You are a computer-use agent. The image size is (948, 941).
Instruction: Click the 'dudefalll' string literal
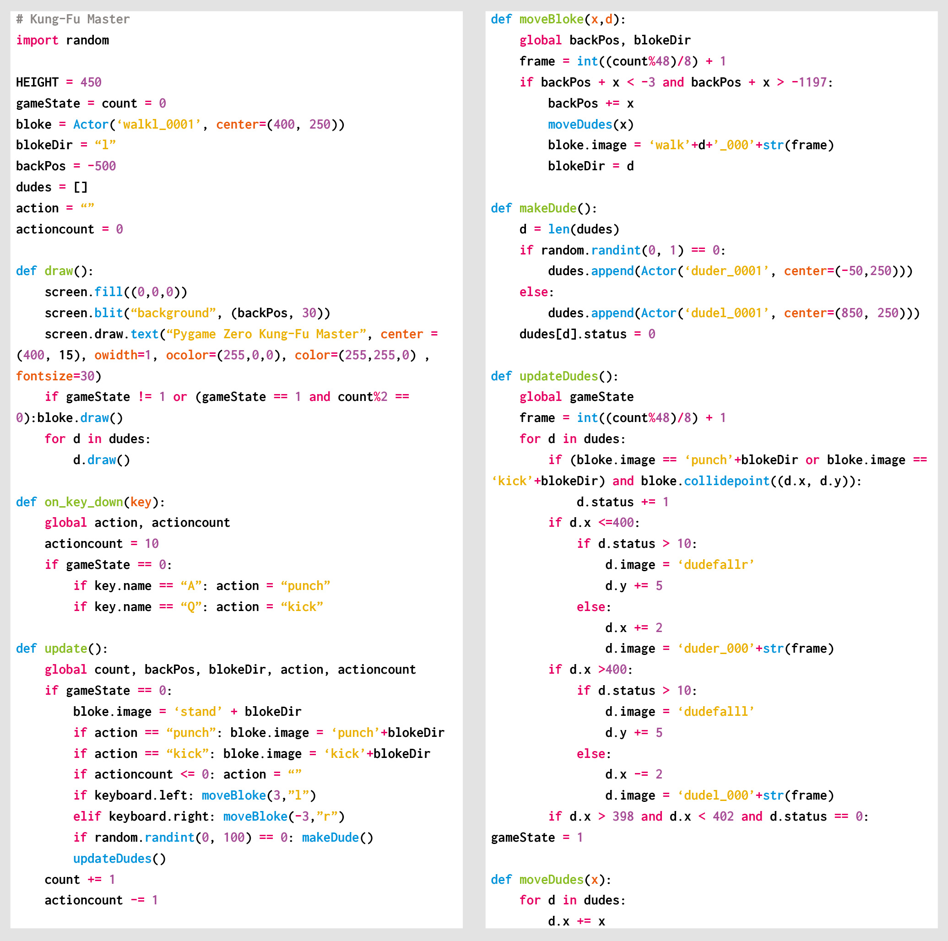coord(715,711)
